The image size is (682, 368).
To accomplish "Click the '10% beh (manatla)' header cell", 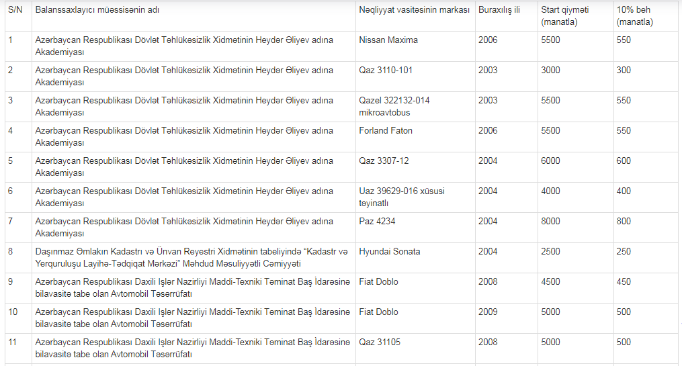I will coord(647,16).
